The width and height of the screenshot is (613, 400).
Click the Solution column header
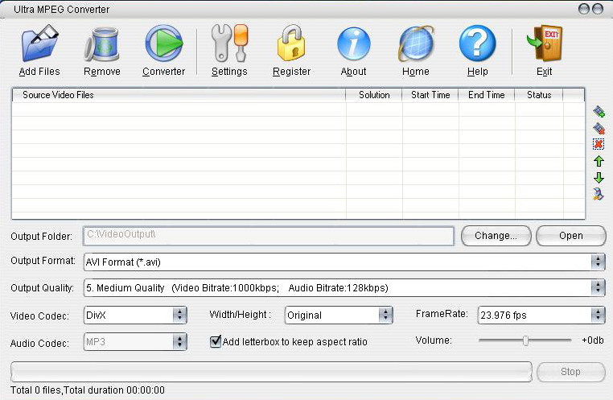374,95
